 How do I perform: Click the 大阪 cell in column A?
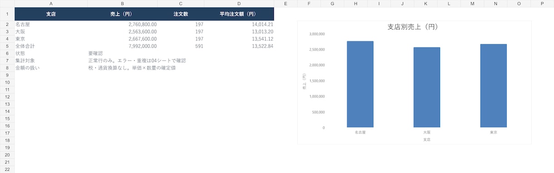point(51,32)
